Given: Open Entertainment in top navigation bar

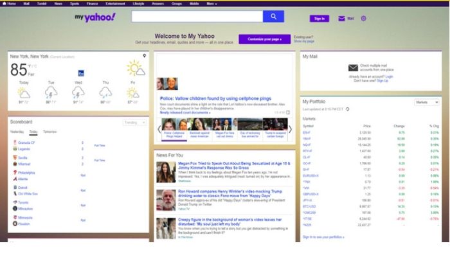Looking at the screenshot, I should [x=115, y=4].
